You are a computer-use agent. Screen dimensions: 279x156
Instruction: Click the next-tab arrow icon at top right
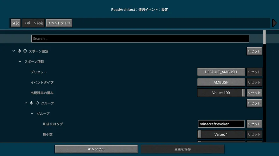coord(274,23)
